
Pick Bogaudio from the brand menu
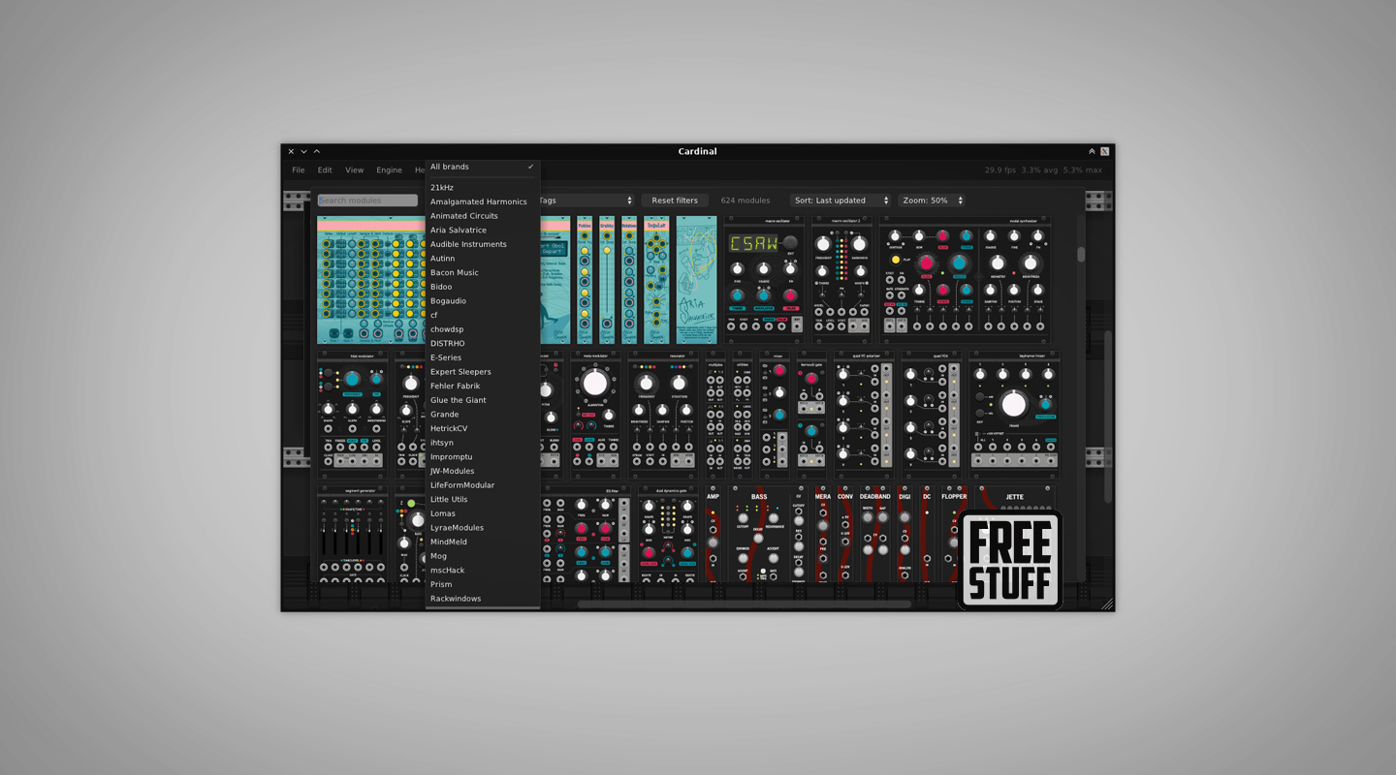pos(483,301)
